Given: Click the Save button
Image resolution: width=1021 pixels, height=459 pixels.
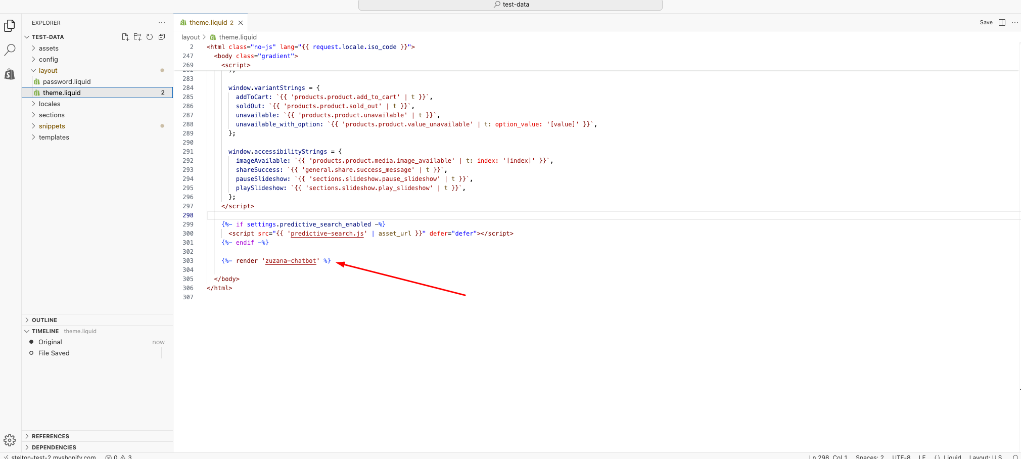Looking at the screenshot, I should [986, 23].
